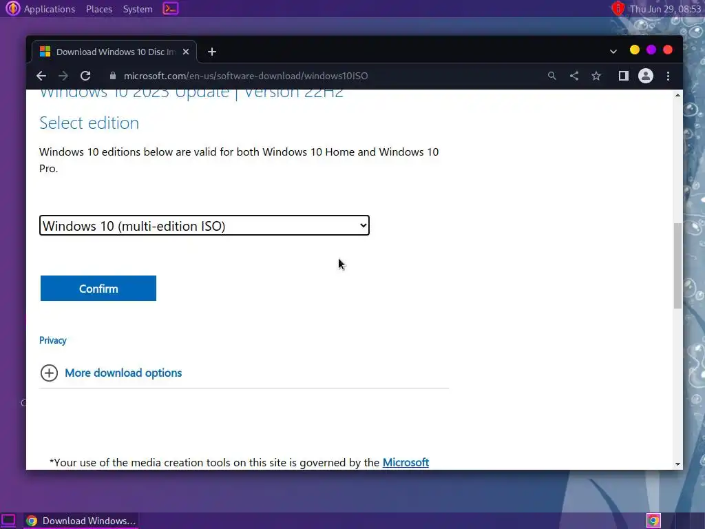
Task: Bookmark this page with the star
Action: pyautogui.click(x=596, y=76)
